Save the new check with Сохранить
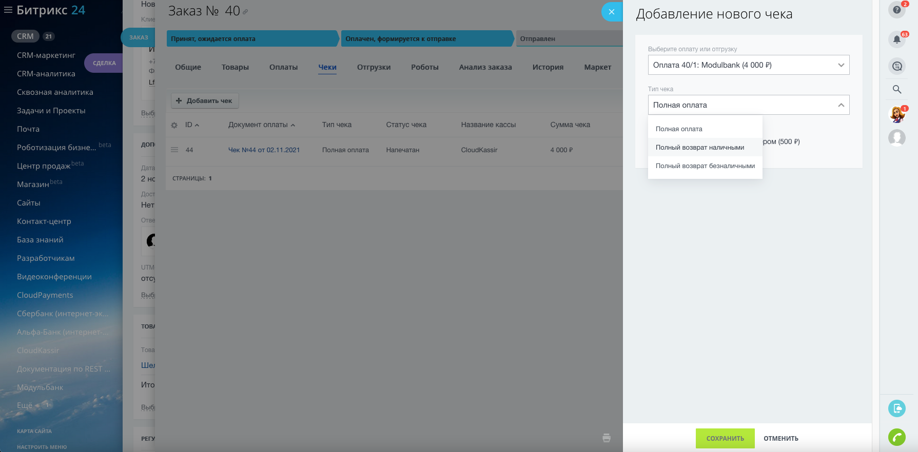The width and height of the screenshot is (918, 452). point(725,438)
